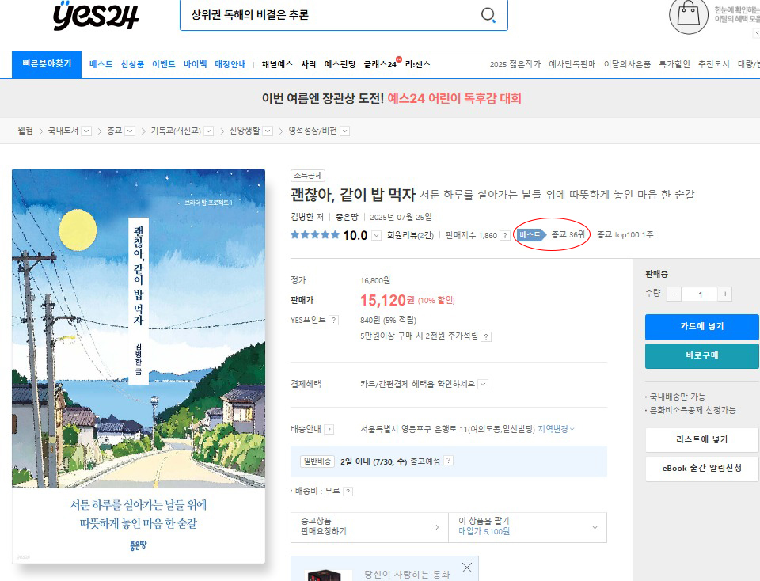Click the 리스트에 넣기 button
Screen dimensions: 760x581
tap(702, 439)
